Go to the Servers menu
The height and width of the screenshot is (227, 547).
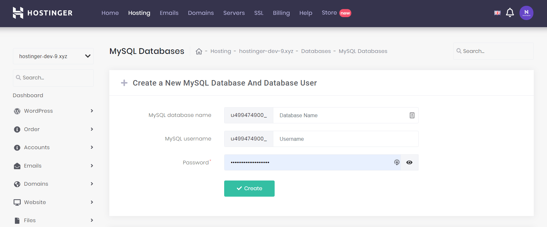tap(234, 13)
